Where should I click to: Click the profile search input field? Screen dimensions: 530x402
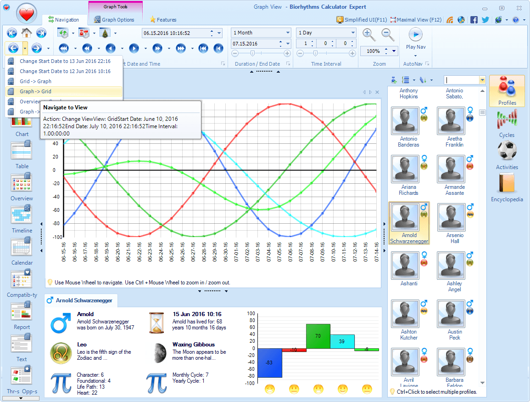(461, 80)
